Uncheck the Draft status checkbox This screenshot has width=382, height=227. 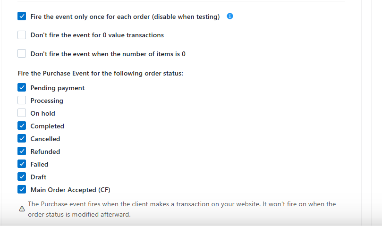point(22,177)
